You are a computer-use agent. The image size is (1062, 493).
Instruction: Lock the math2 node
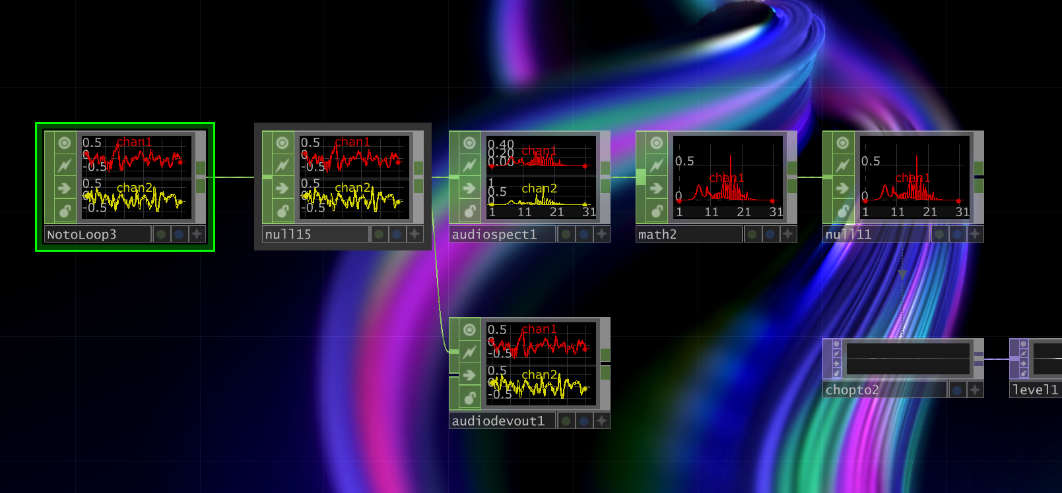click(656, 211)
